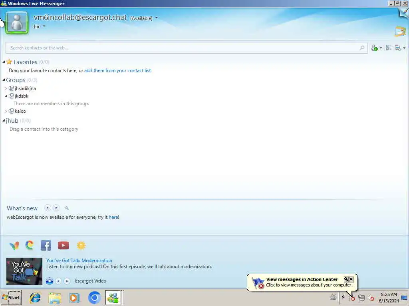Select the jhsadikjna group row

coord(25,88)
